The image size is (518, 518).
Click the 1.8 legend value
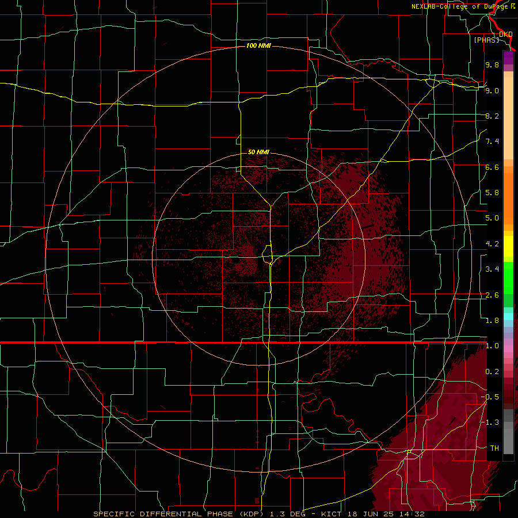pos(492,321)
